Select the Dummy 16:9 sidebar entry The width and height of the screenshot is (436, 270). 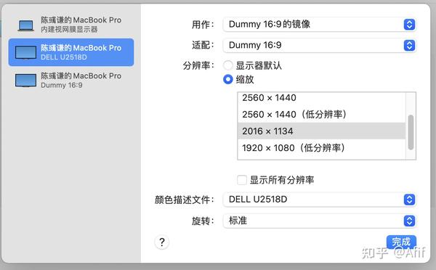point(71,81)
